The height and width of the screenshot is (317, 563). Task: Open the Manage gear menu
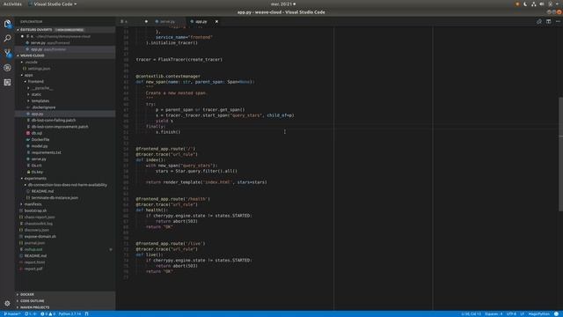pos(7,303)
